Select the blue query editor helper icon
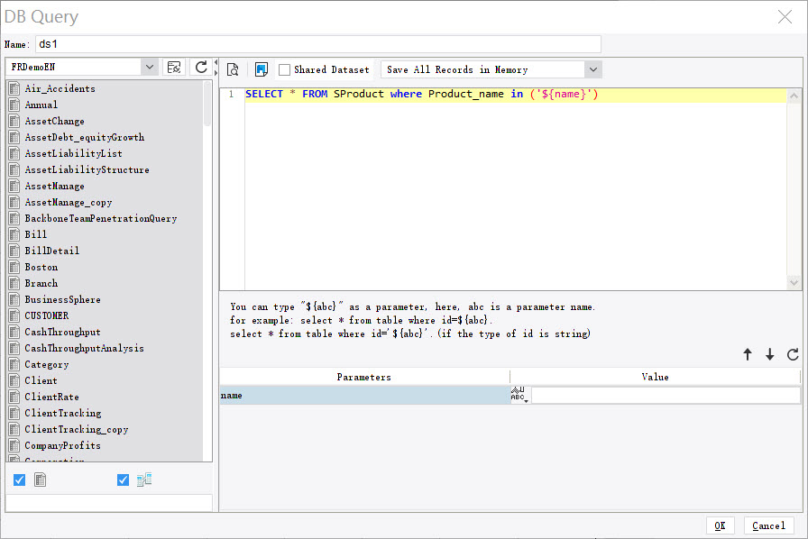 [262, 69]
